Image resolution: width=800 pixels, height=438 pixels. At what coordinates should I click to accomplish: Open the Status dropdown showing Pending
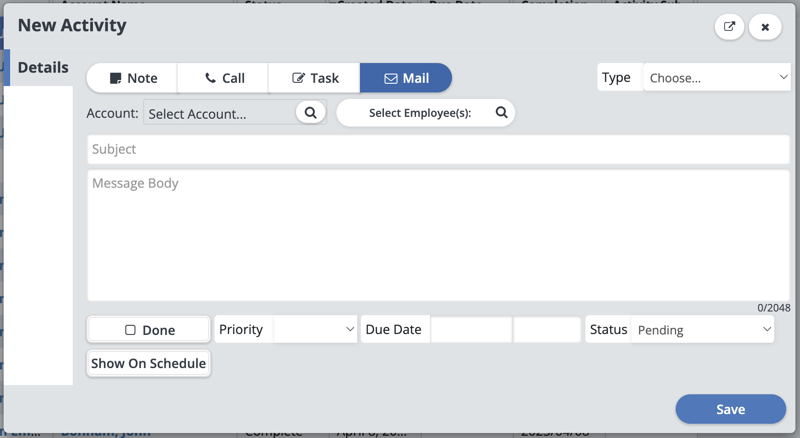coord(702,329)
